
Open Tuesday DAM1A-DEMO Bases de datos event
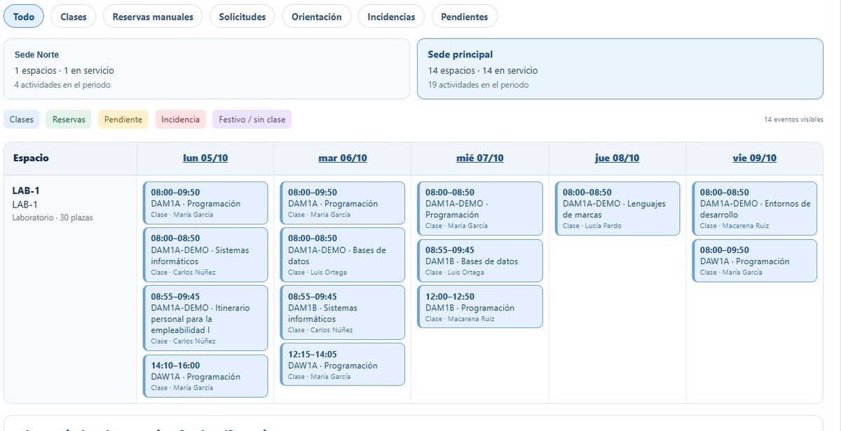pyautogui.click(x=343, y=255)
